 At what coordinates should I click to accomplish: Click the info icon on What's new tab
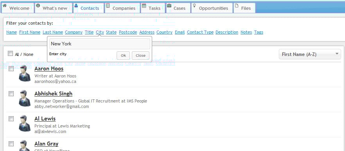click(x=38, y=5)
